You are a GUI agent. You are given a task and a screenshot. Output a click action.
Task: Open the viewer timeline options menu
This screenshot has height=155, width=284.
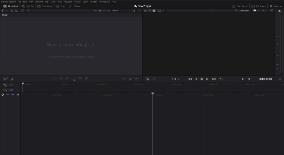[x=280, y=79]
